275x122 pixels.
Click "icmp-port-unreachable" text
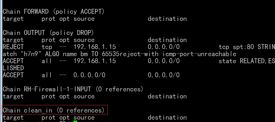[199, 54]
